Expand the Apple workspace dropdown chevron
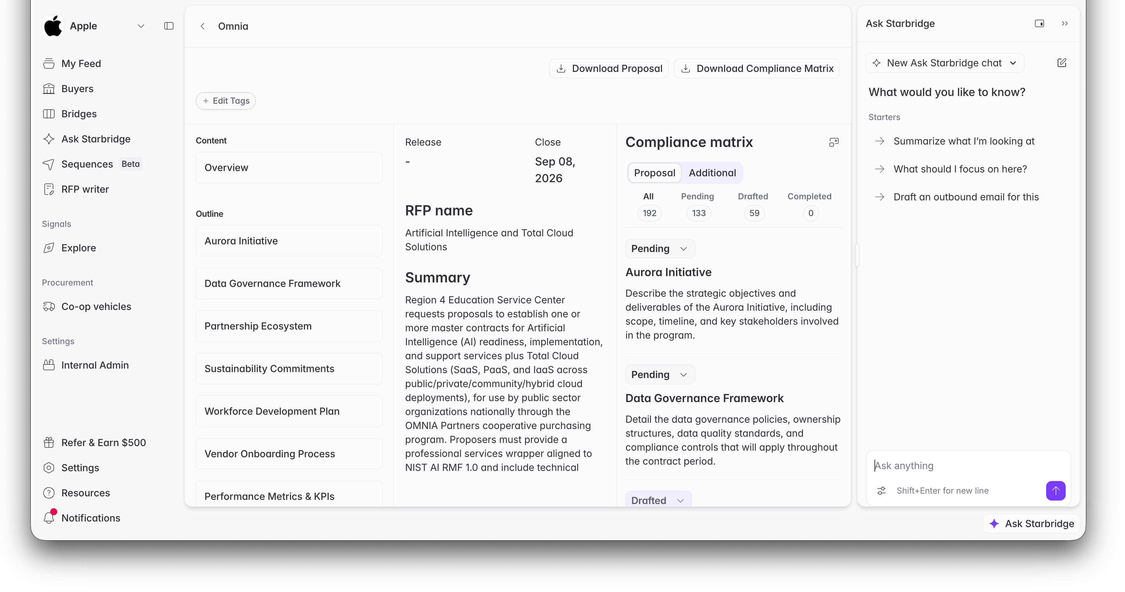Screen dimensions: 1125x592 tap(141, 26)
